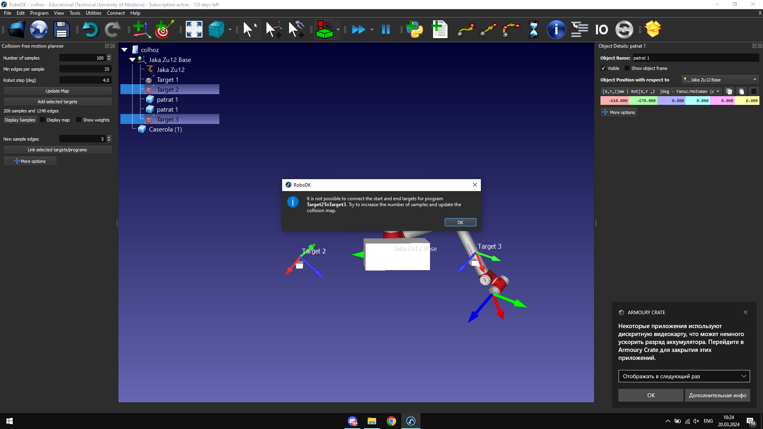Viewport: 763px width, 429px height.
Task: Open the Jaka Zu12 Base reference dropdown
Action: pos(720,80)
